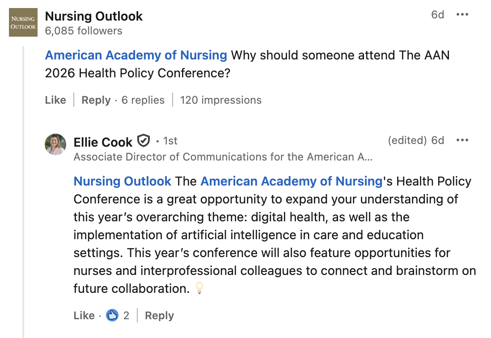
Task: Open the Nursing Outlook mention in Ellie's reply
Action: pos(123,181)
